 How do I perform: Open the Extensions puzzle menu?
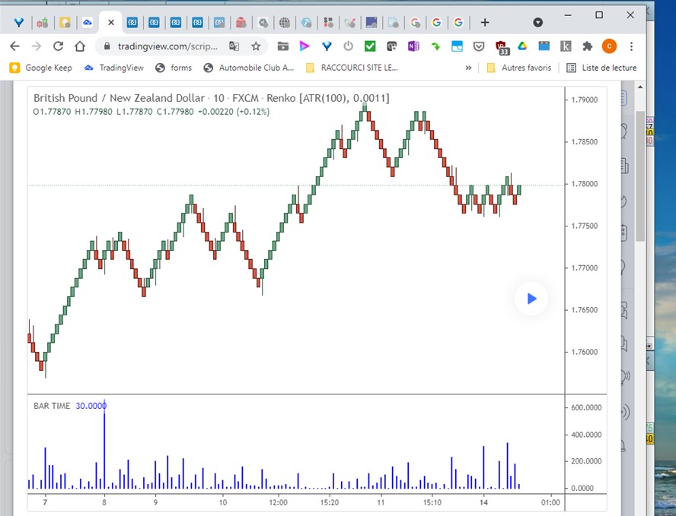[587, 46]
